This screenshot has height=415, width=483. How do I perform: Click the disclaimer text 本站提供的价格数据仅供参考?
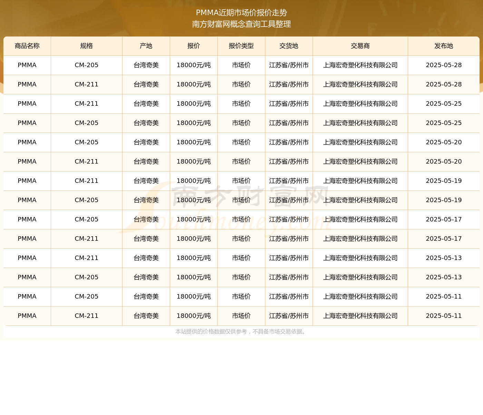click(x=211, y=332)
